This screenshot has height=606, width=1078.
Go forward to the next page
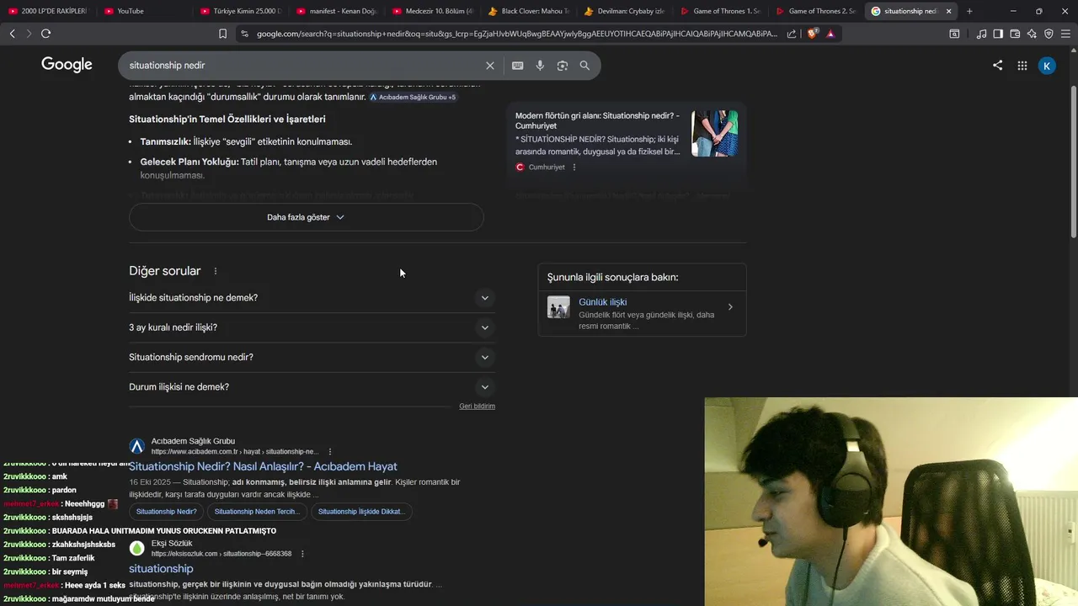(x=29, y=34)
